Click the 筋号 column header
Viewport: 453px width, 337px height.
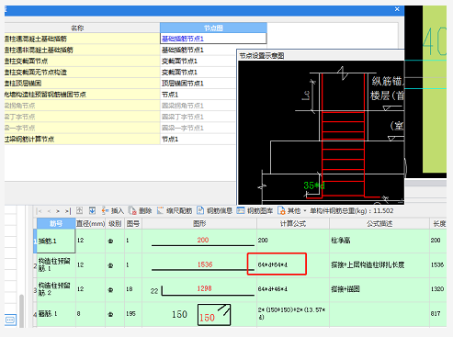click(x=56, y=223)
